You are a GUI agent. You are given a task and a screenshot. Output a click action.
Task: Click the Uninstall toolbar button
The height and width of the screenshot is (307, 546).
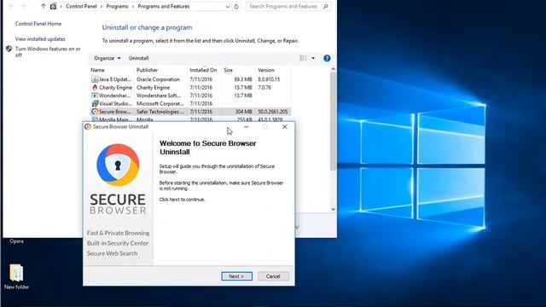[138, 58]
